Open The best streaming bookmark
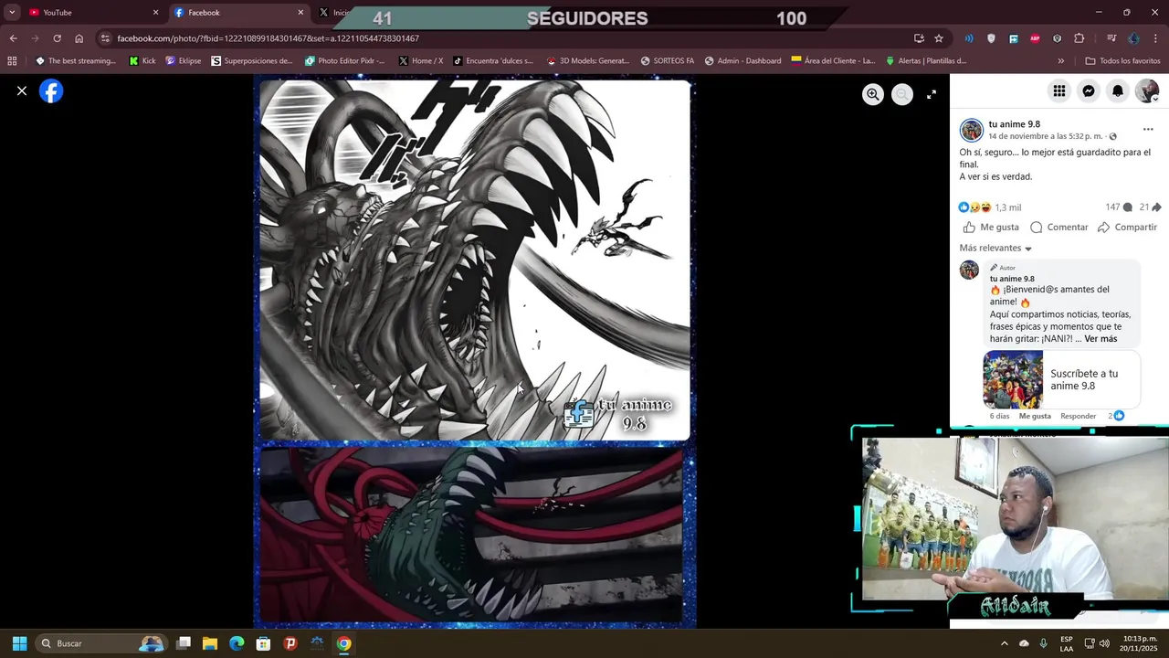1169x658 pixels. tap(75, 61)
